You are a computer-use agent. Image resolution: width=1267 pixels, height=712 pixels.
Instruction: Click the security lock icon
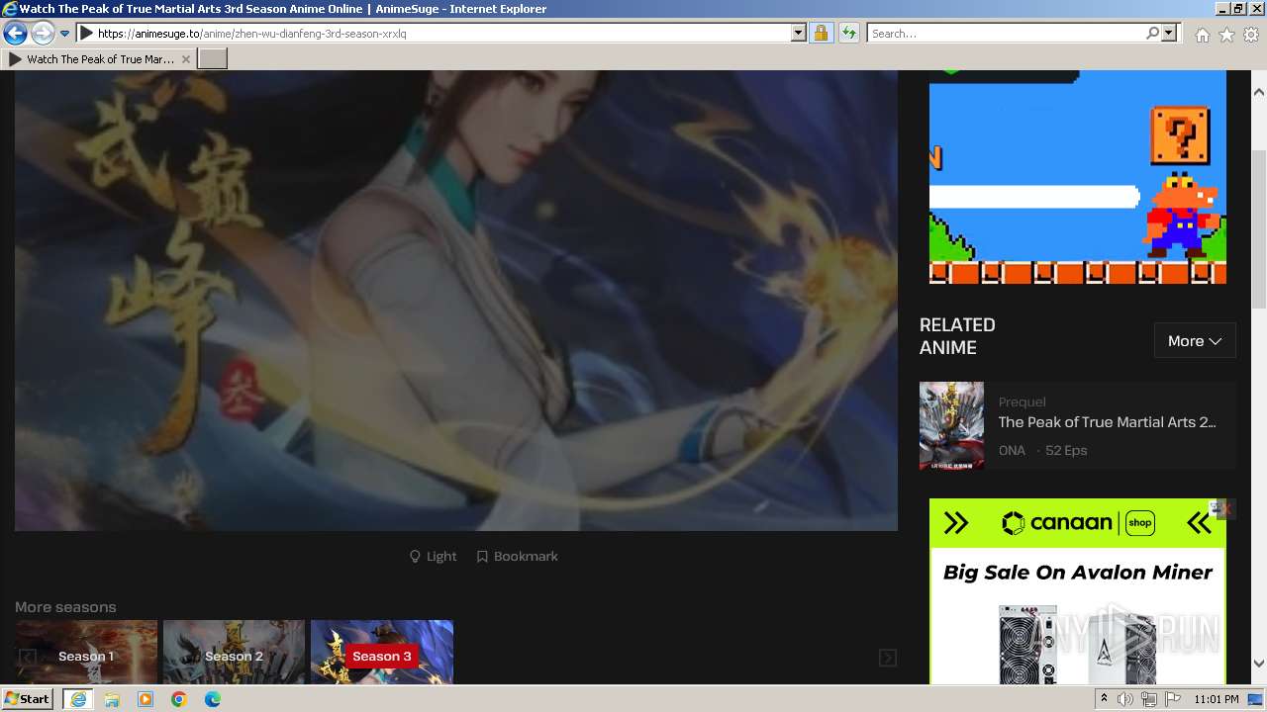pos(821,34)
